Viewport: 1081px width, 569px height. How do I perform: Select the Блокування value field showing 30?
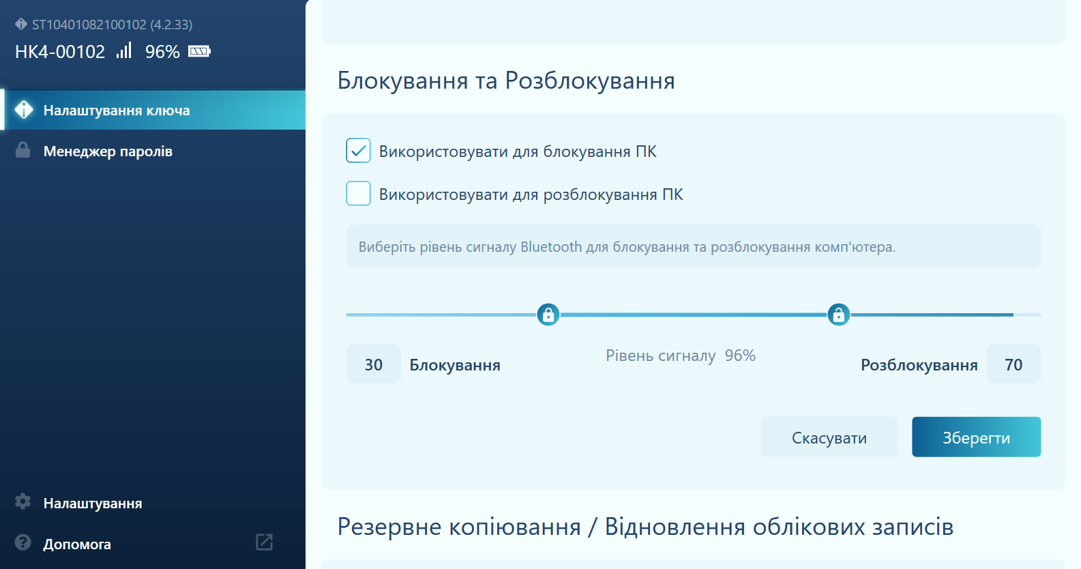[373, 364]
